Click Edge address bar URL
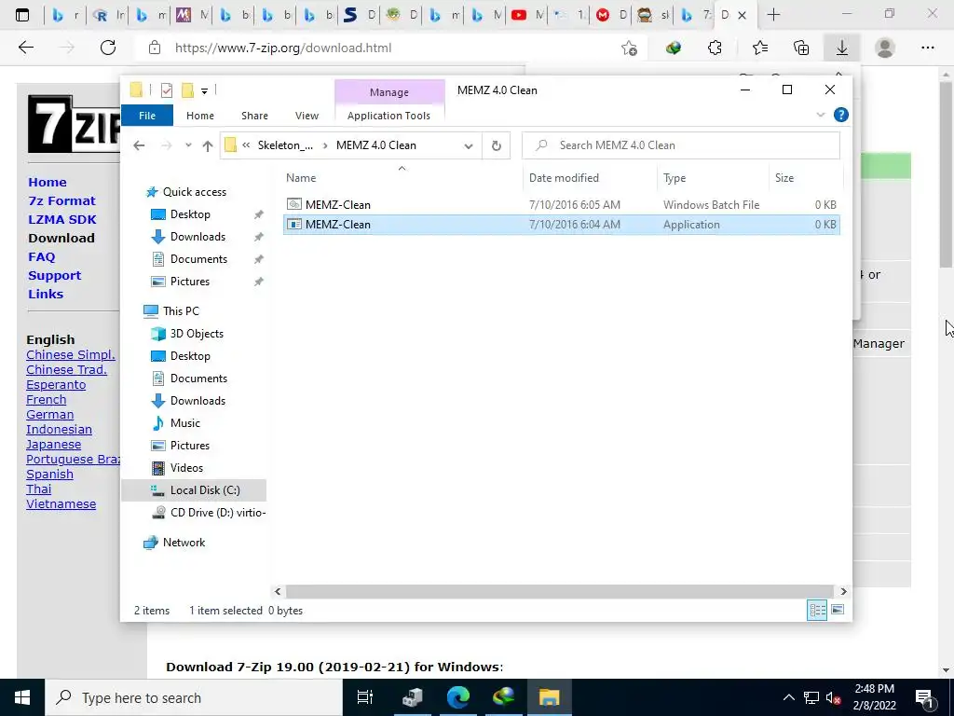Viewport: 954px width, 716px height. click(283, 48)
